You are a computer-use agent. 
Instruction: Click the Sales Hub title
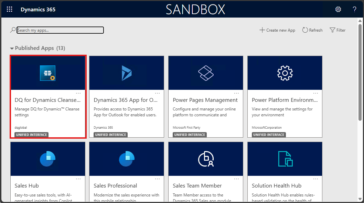[27, 186]
